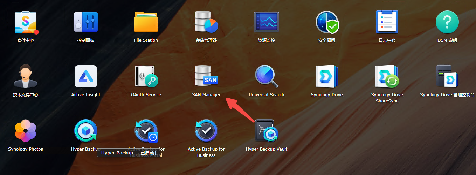Launch Synology Photos icon
The width and height of the screenshot is (476, 175).
[x=26, y=131]
